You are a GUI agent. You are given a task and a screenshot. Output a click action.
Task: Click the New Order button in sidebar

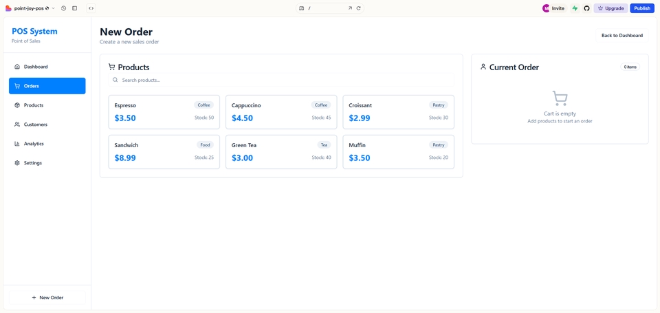47,297
